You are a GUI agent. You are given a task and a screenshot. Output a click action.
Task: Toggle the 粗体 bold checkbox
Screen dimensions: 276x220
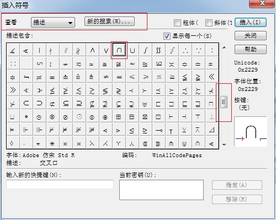177,23
